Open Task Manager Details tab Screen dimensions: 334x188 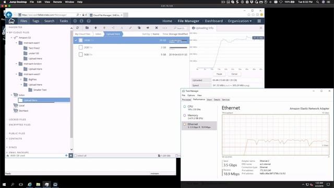(217, 100)
